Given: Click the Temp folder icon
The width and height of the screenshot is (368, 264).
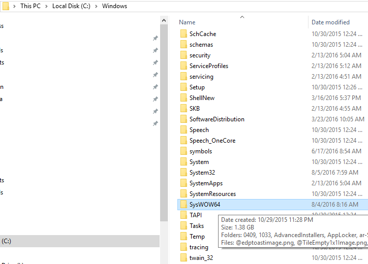Looking at the screenshot, I should [184, 237].
